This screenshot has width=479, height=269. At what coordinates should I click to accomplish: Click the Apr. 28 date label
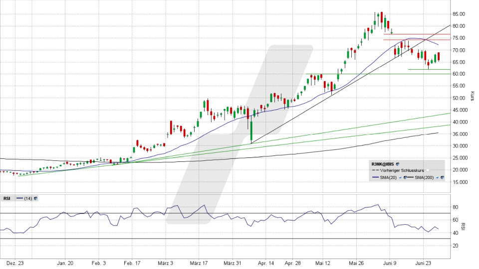coord(293,263)
